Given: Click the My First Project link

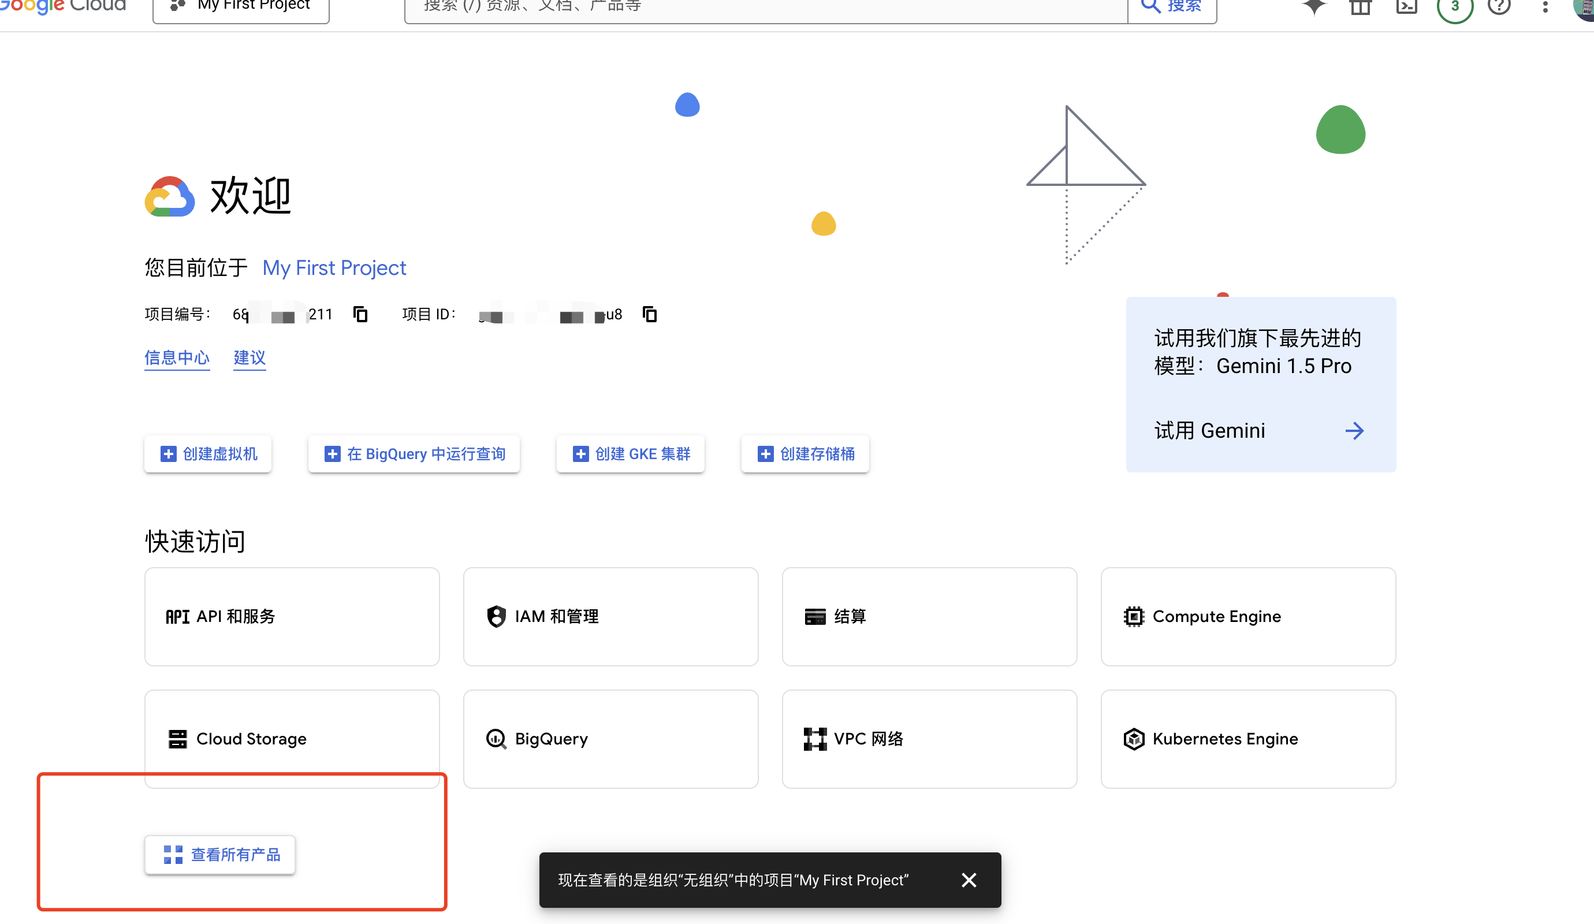Looking at the screenshot, I should click(x=334, y=268).
